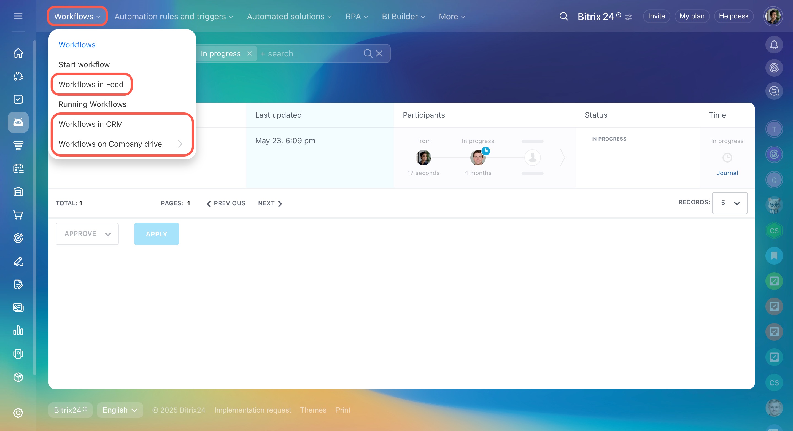Expand Workflows on Company drive submenu
This screenshot has height=431, width=793.
[180, 144]
